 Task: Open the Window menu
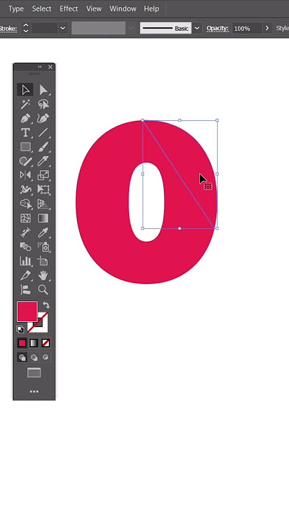click(x=123, y=9)
